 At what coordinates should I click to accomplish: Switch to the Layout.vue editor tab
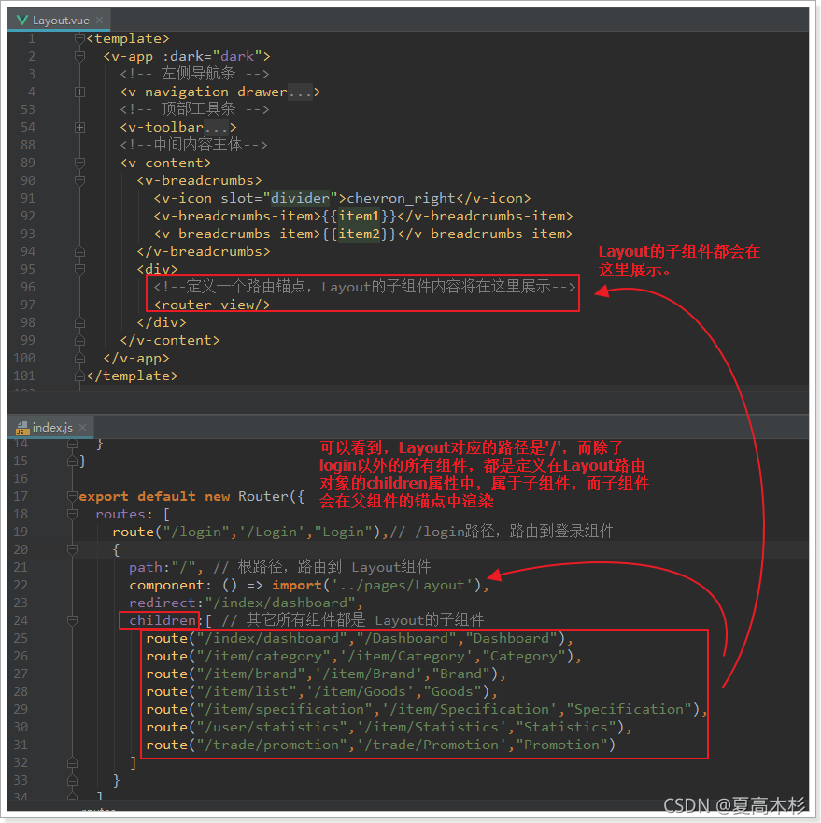(60, 21)
